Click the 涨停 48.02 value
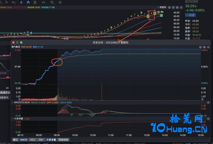Screen dimensions: 213x144 195,28
